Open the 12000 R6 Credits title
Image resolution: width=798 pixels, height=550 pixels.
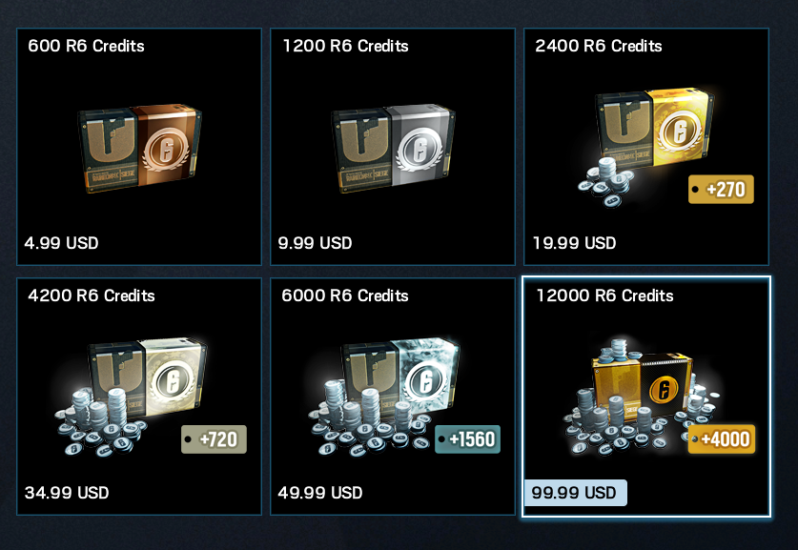point(604,296)
